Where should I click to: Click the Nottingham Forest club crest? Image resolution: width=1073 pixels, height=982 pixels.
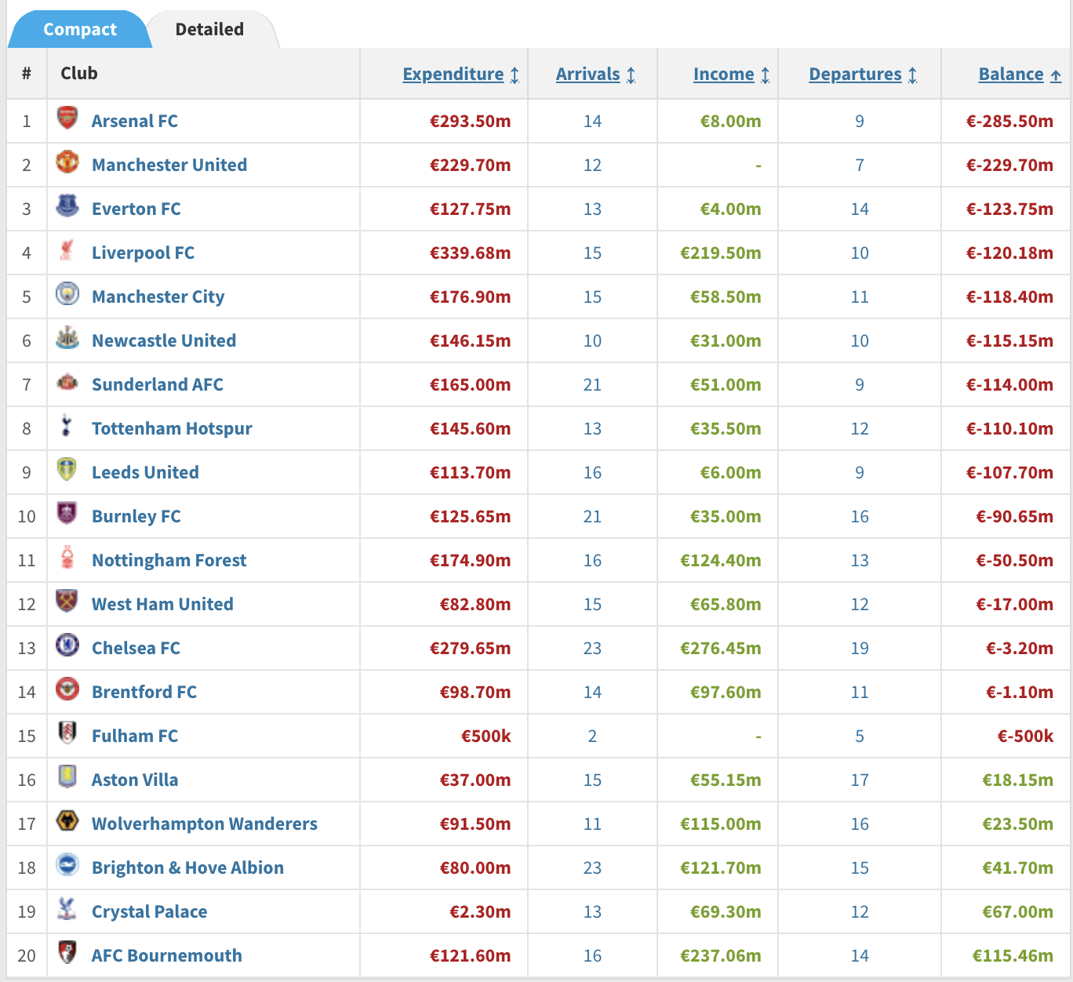[x=67, y=558]
